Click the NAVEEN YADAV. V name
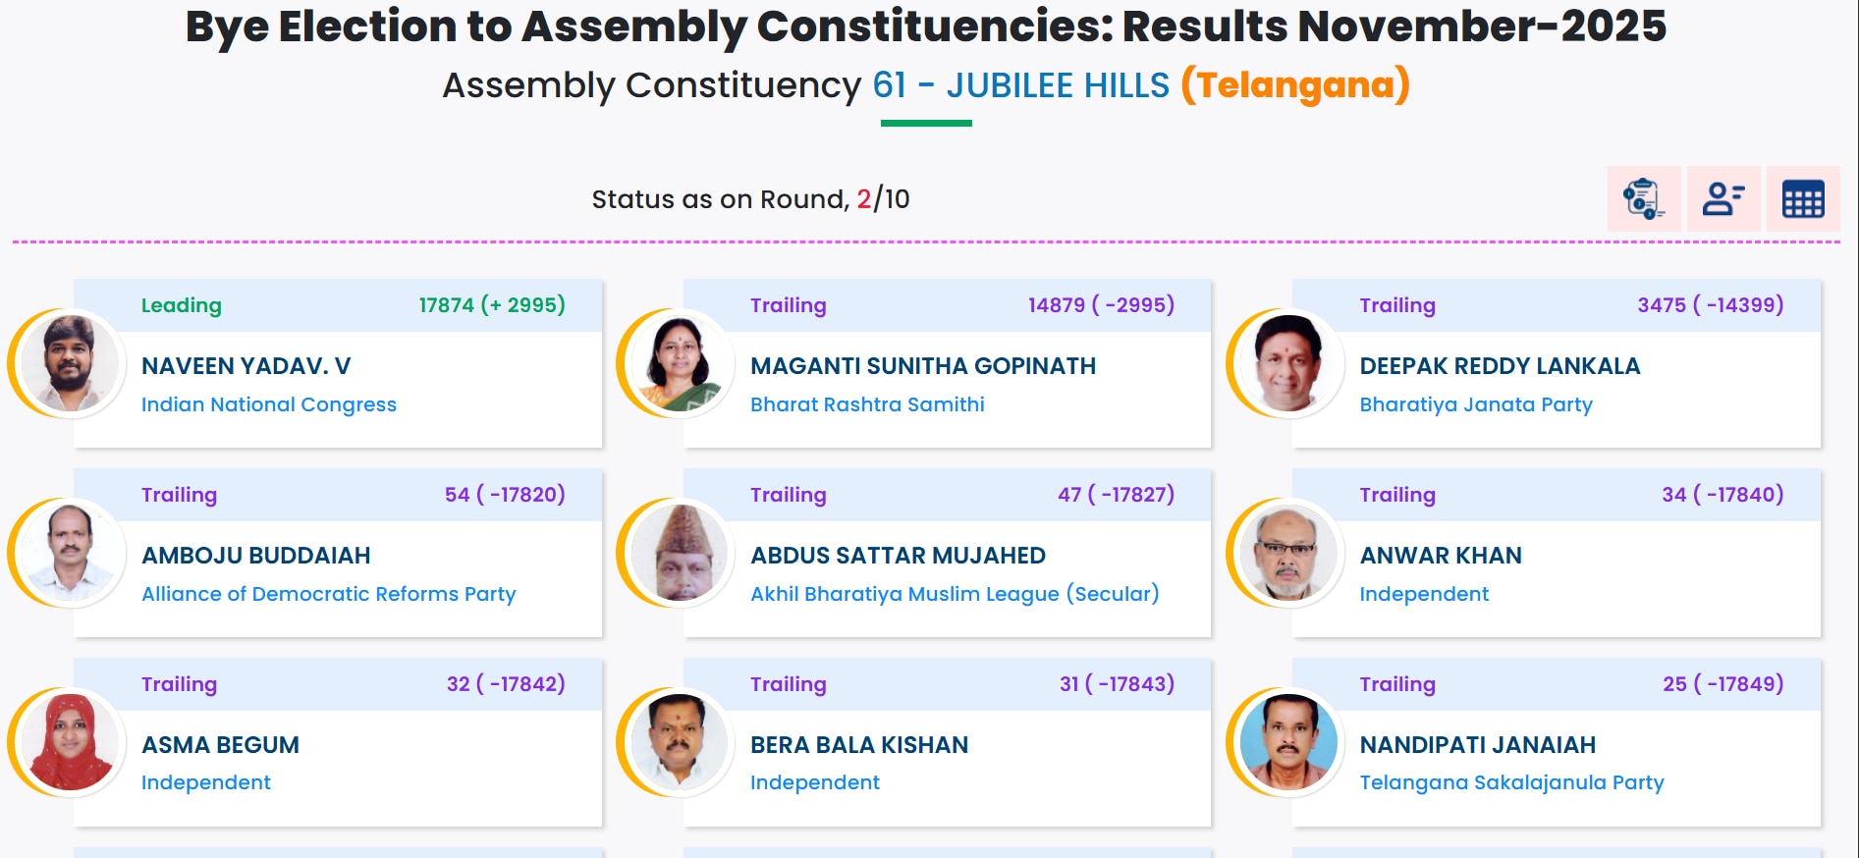1859x858 pixels. click(246, 366)
